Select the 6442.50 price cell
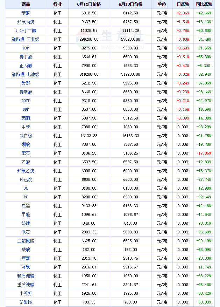The height and width of the screenshot is (307, 220). (130, 13)
